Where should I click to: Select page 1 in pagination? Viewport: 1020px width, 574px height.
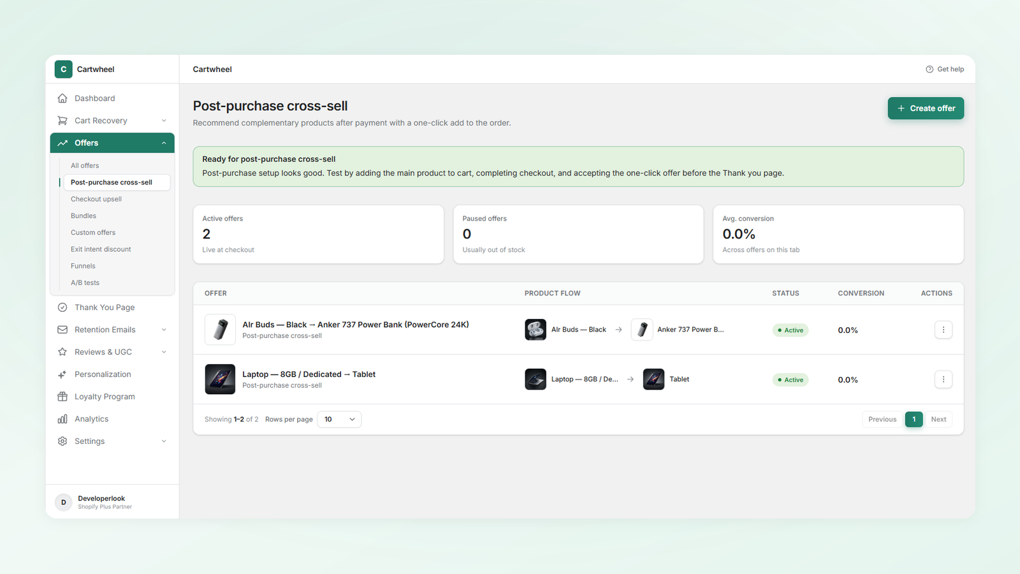914,419
